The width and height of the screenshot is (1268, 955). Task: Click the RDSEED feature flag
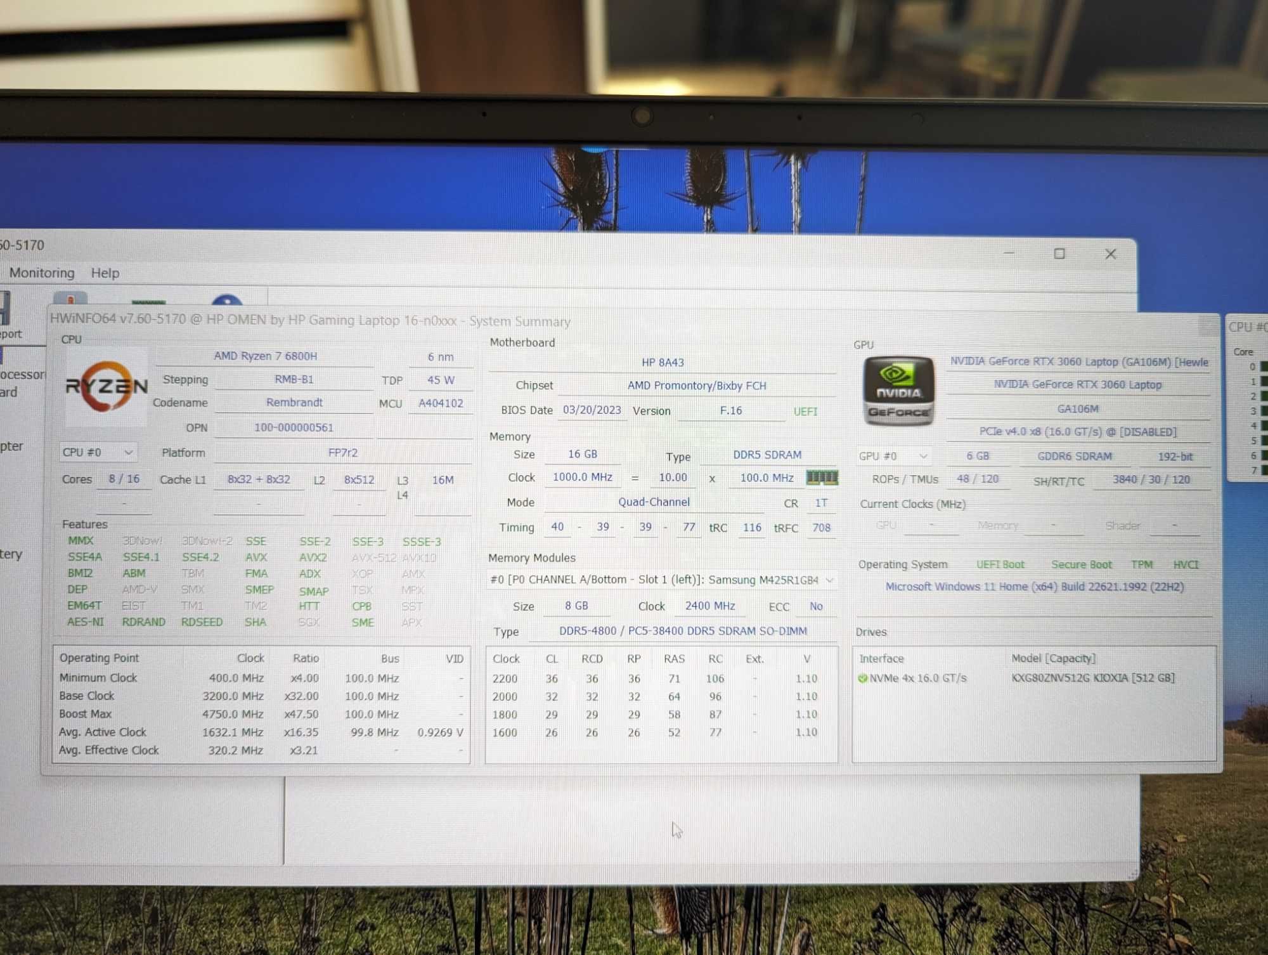click(x=202, y=622)
